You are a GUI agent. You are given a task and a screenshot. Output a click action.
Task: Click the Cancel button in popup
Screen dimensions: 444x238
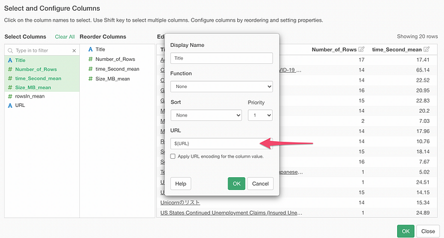pyautogui.click(x=260, y=184)
